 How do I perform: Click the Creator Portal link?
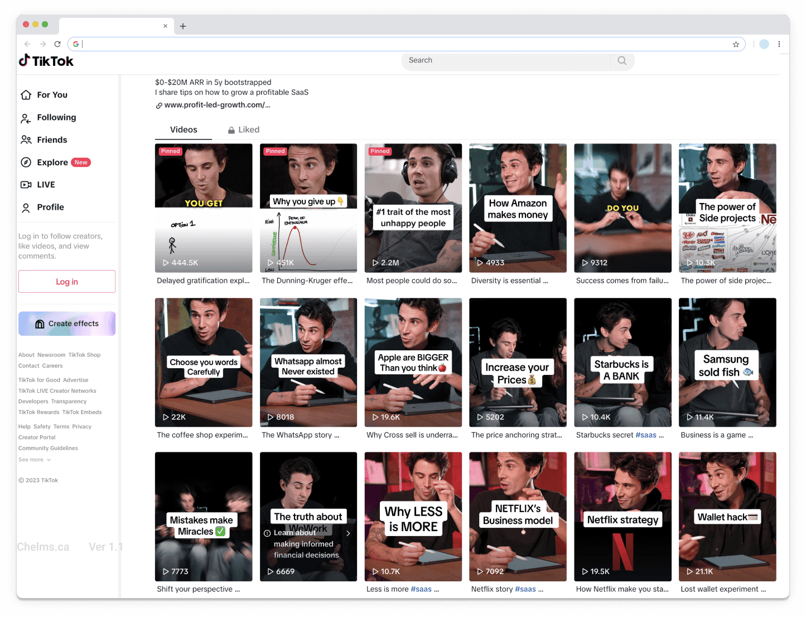pyautogui.click(x=37, y=437)
